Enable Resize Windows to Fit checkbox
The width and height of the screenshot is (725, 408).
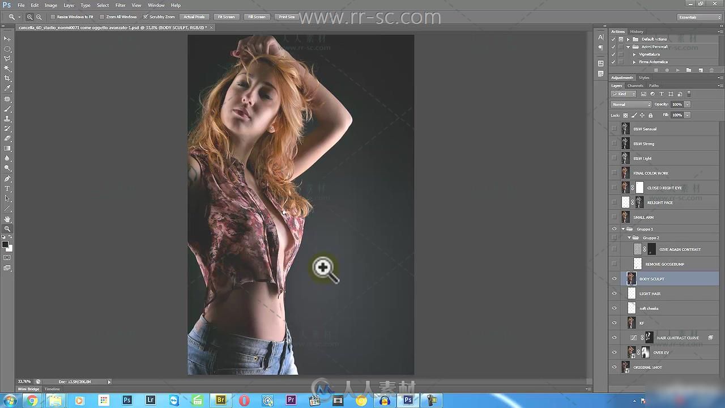[53, 17]
